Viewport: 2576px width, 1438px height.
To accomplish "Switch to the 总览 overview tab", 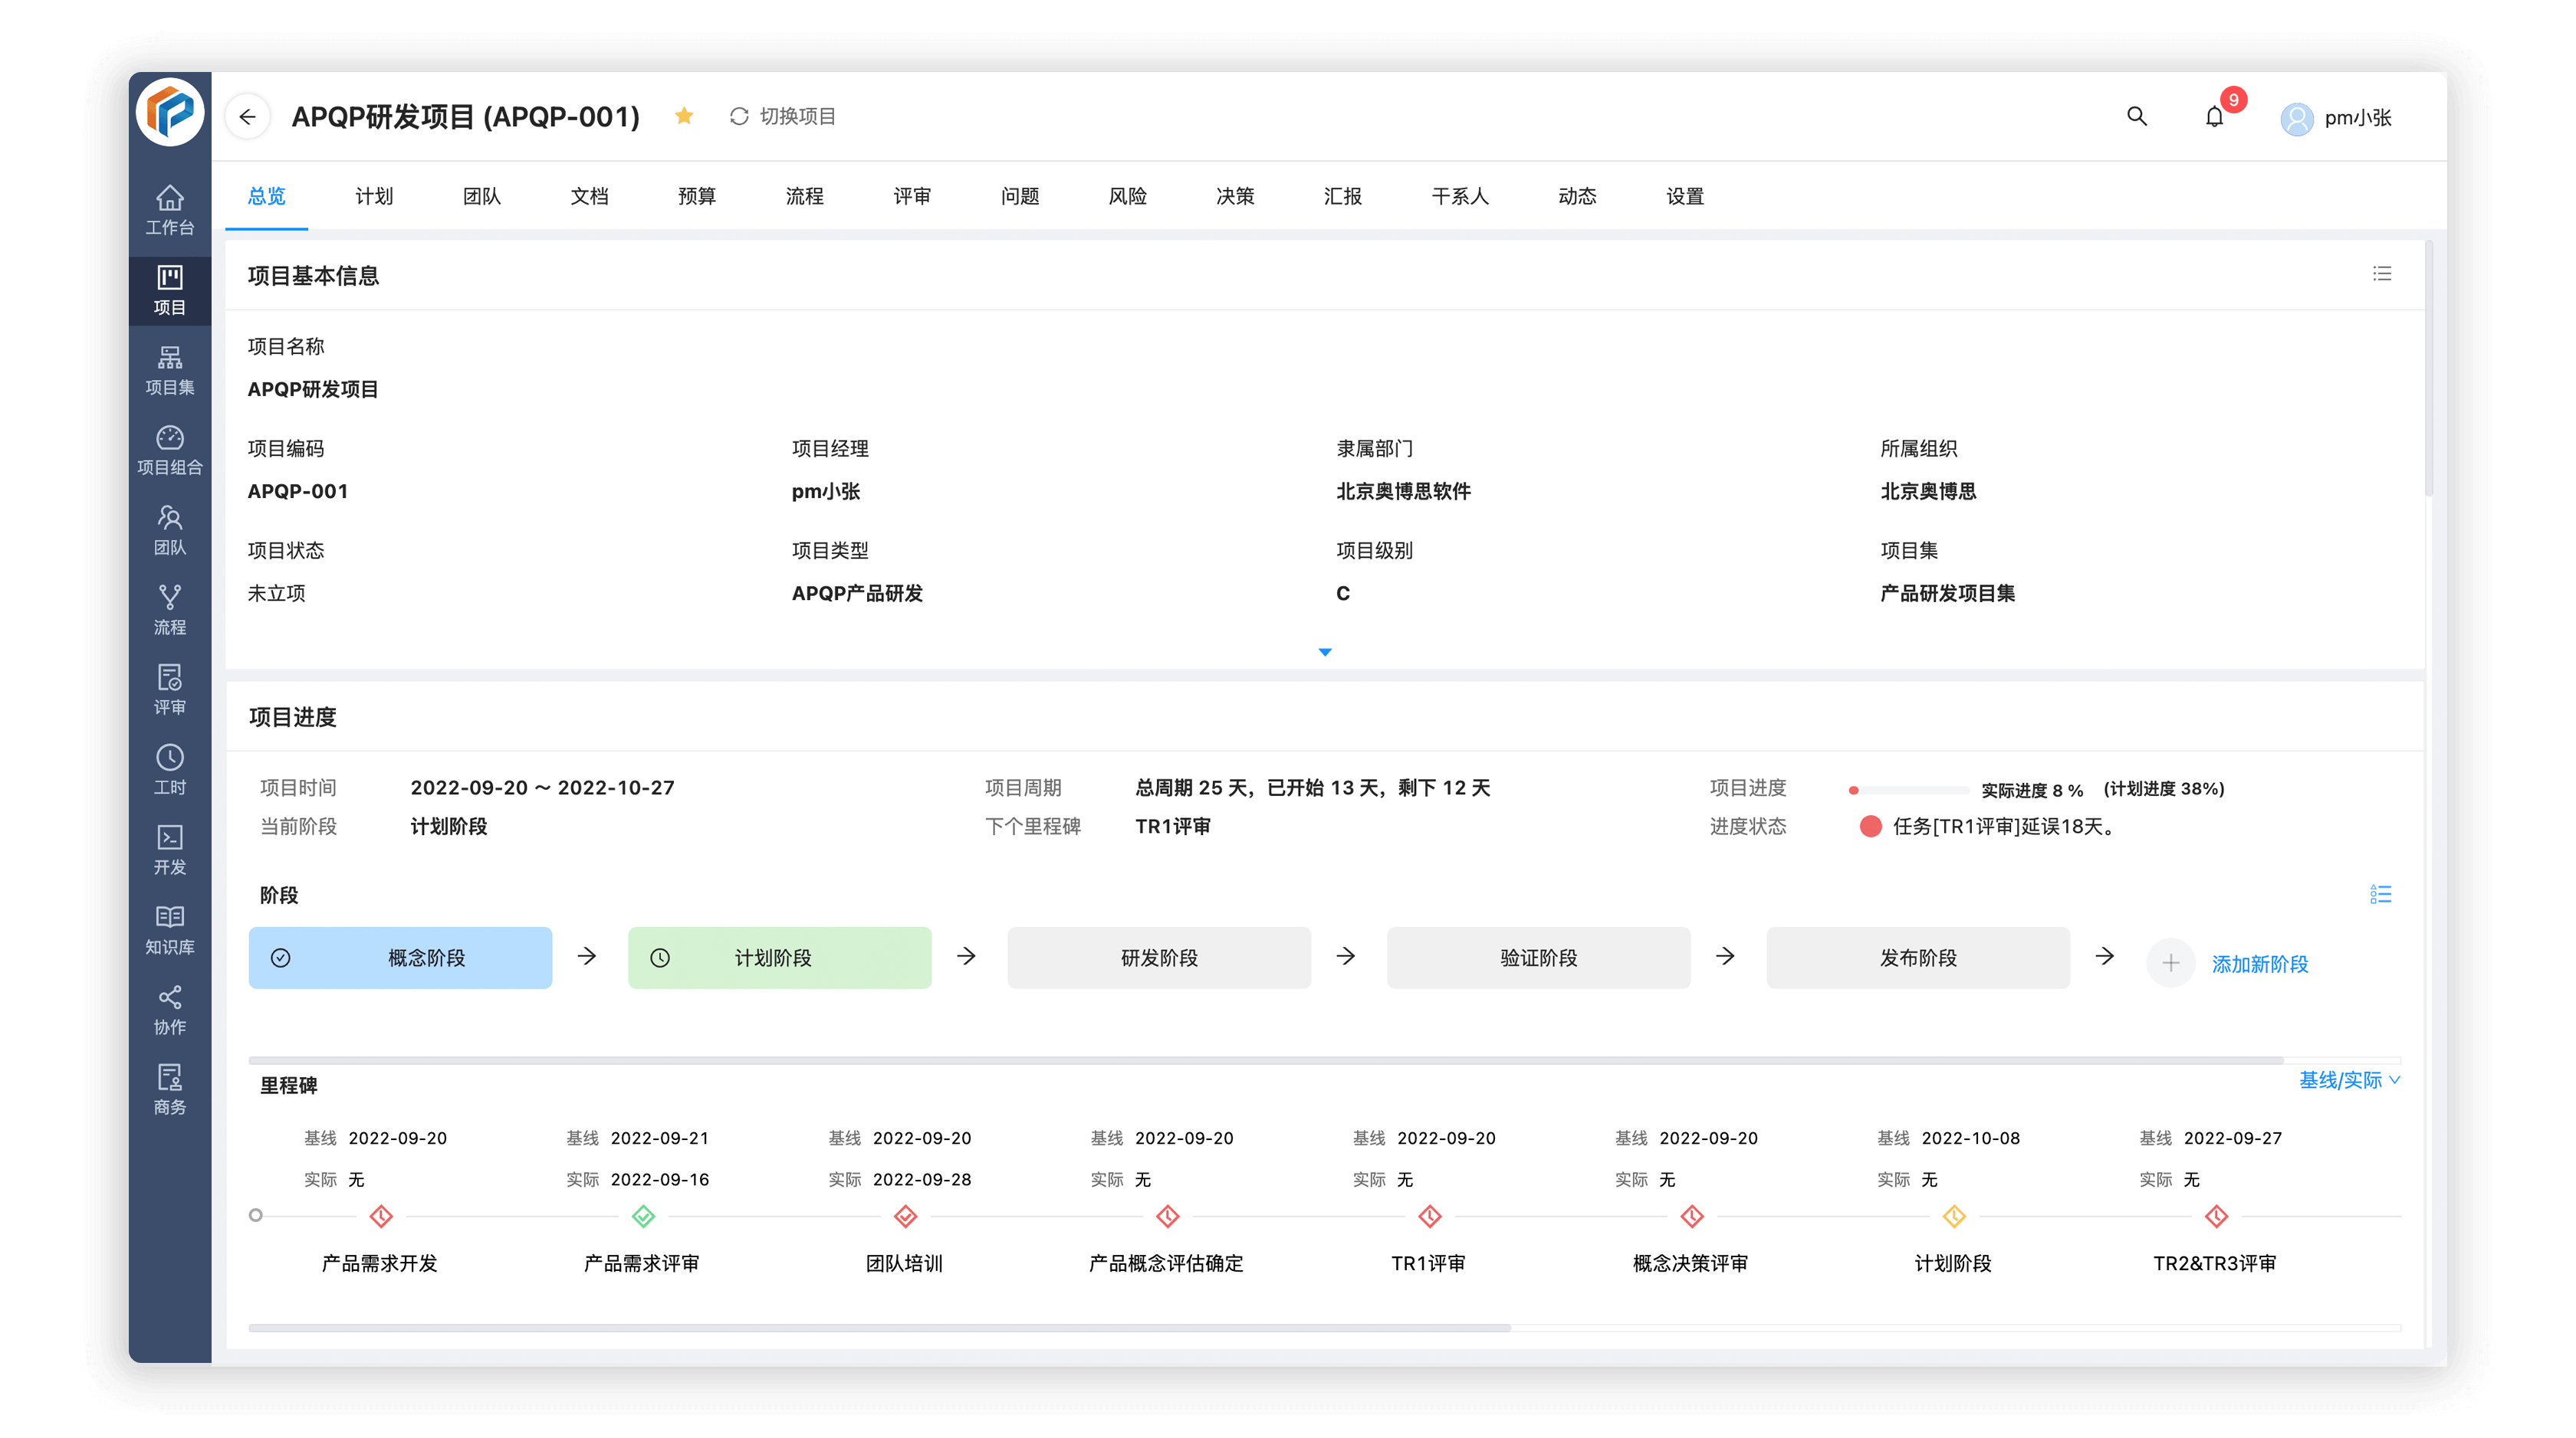I will [x=266, y=196].
